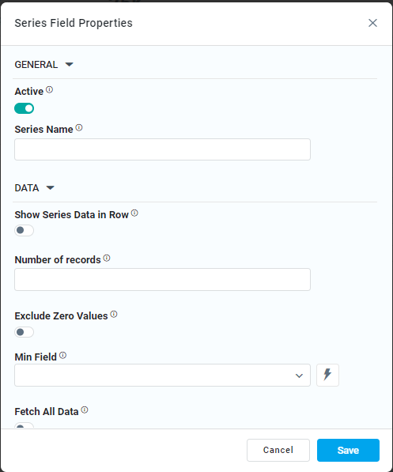Disable the Active toggle
This screenshot has width=393, height=472.
tap(24, 108)
